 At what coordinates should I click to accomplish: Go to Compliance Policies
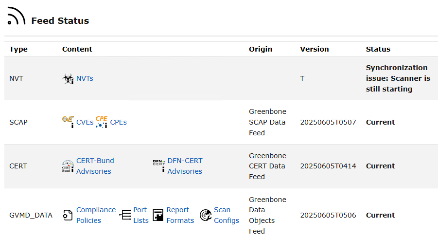click(x=96, y=215)
